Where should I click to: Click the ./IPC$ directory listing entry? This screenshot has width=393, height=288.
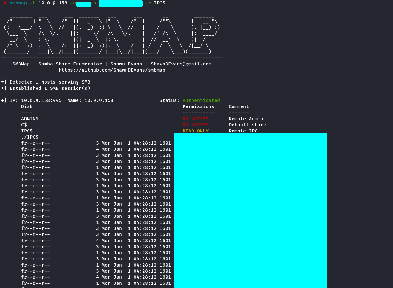(30, 137)
